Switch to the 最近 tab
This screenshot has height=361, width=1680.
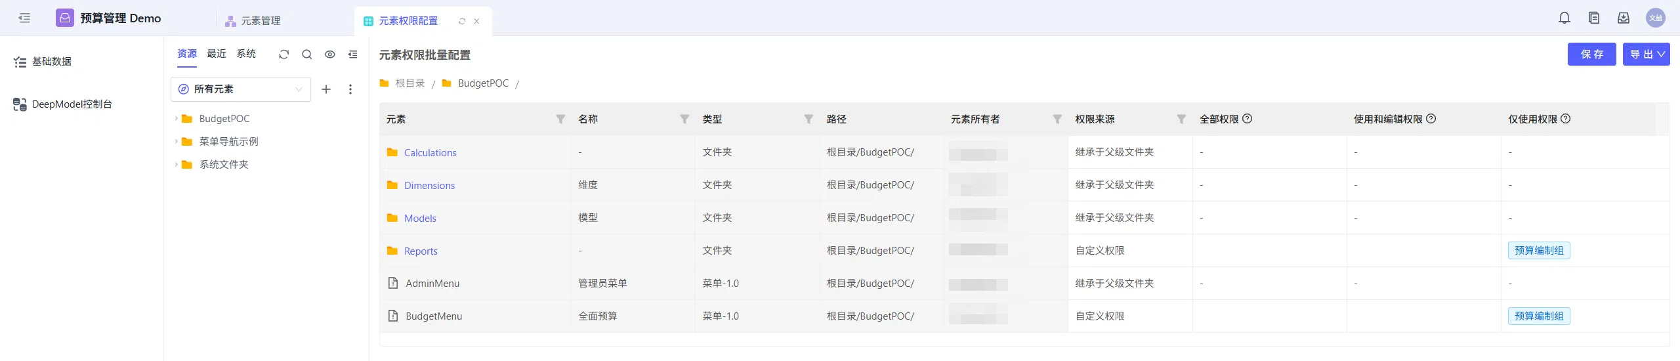tap(217, 54)
